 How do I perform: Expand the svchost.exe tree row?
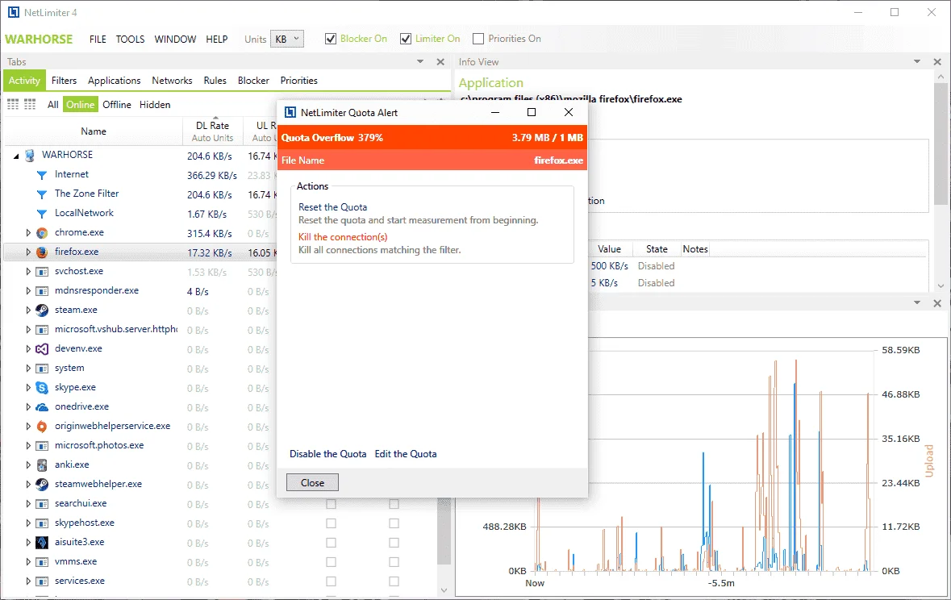[x=28, y=271]
